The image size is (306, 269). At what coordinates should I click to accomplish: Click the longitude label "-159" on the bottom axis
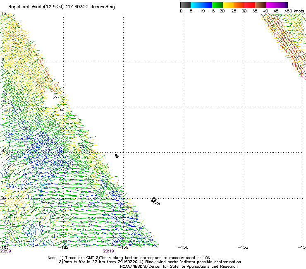pyautogui.click(x=124, y=247)
